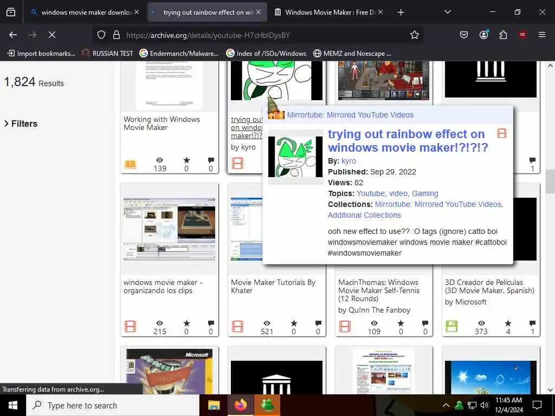Open the uBlock Origin extension icon

pos(522,35)
